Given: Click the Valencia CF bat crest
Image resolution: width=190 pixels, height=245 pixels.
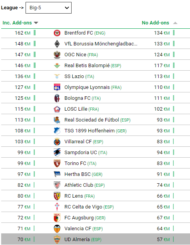Looking at the screenshot, I should tap(57, 229).
